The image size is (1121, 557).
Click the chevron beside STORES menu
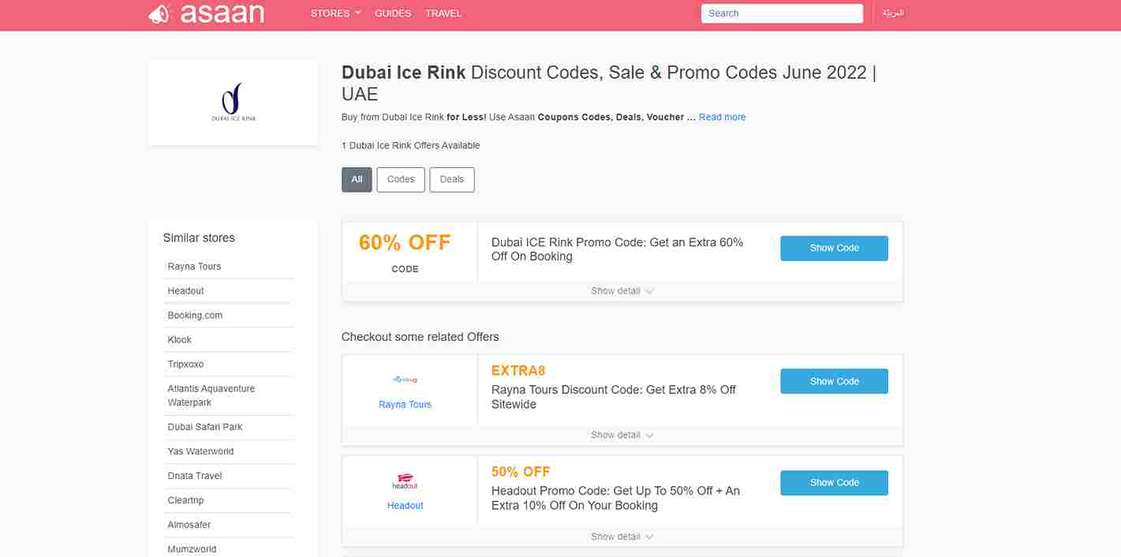click(x=355, y=13)
